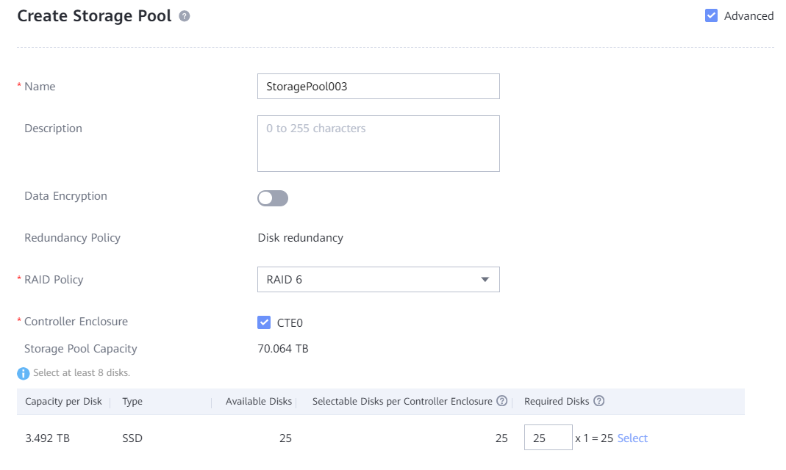
Task: Click the SSD disk type cell
Action: click(132, 438)
